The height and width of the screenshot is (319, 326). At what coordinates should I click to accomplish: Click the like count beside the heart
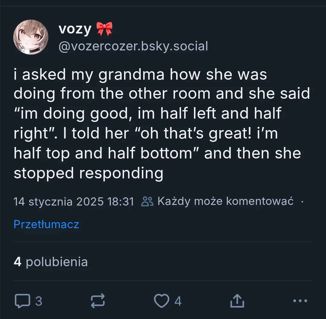click(178, 301)
